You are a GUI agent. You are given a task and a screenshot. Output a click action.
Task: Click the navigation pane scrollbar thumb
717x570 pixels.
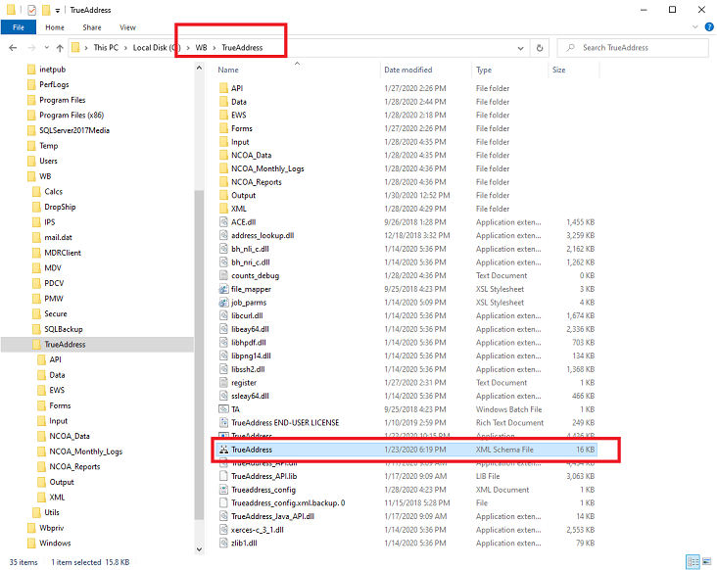click(x=199, y=355)
